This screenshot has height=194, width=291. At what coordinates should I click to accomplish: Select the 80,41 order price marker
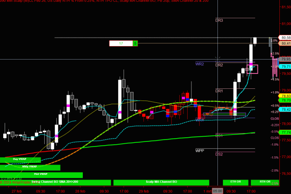coord(285,43)
